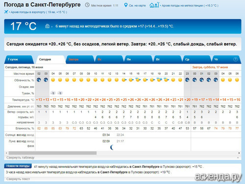
Task: Click the clock icon beside local time
Action: pyautogui.click(x=87, y=5)
